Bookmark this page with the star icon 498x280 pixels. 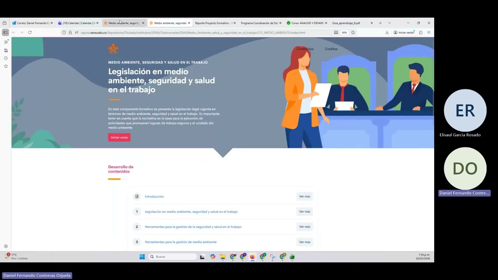tap(353, 33)
